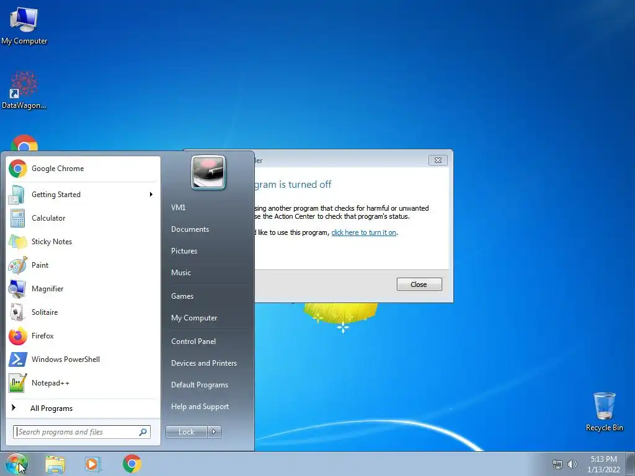635x476 pixels.
Task: Click 'Firefox' label
Action: point(43,336)
